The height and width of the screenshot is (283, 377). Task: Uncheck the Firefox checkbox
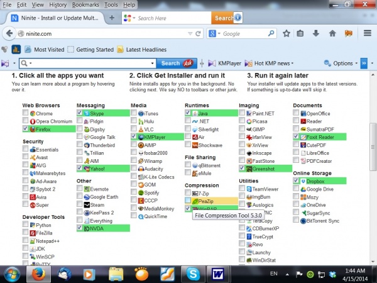point(25,128)
